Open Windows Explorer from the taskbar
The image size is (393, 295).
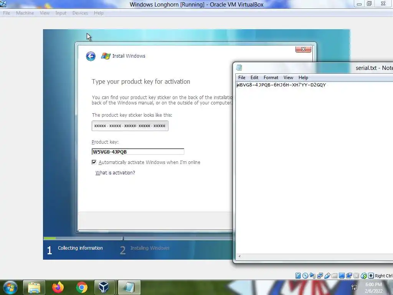pos(34,287)
